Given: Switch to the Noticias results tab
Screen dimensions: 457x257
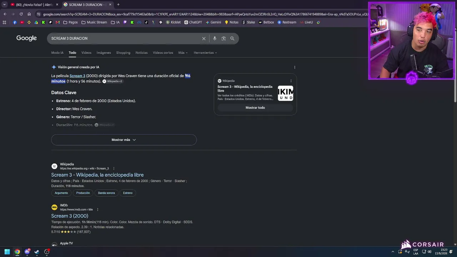Looking at the screenshot, I should [x=141, y=53].
